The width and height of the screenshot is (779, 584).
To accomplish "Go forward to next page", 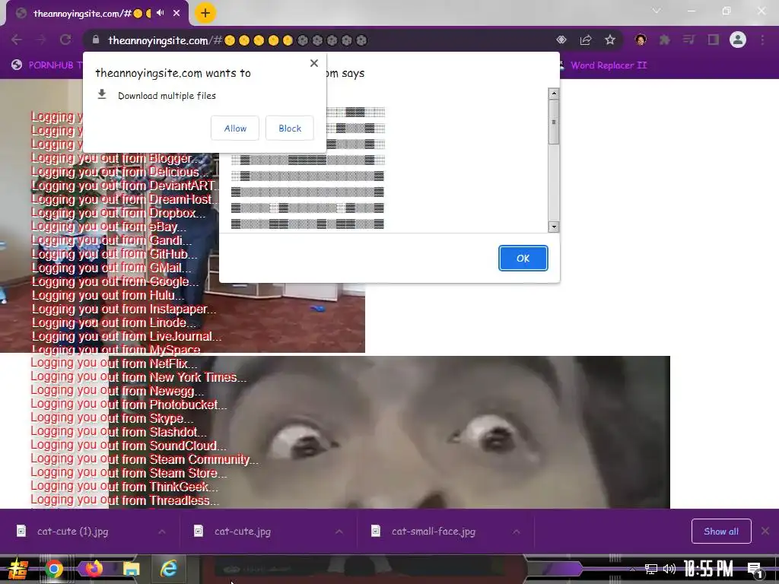I will coord(41,40).
